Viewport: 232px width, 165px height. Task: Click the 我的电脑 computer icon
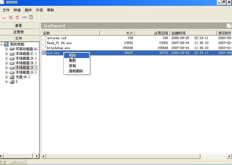click(6, 44)
